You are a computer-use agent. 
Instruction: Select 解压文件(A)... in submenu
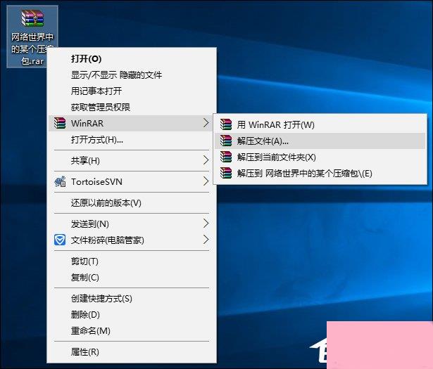tap(320, 141)
